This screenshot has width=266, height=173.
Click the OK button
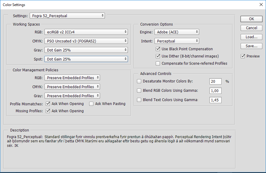[x=251, y=19]
